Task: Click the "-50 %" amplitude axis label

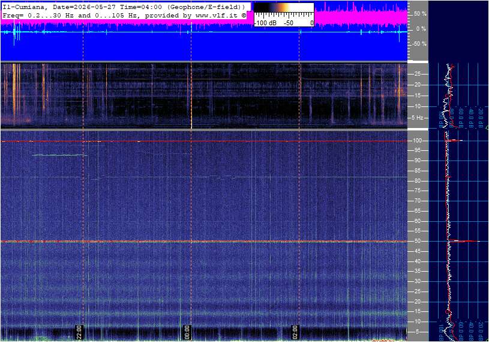Action: coord(419,43)
